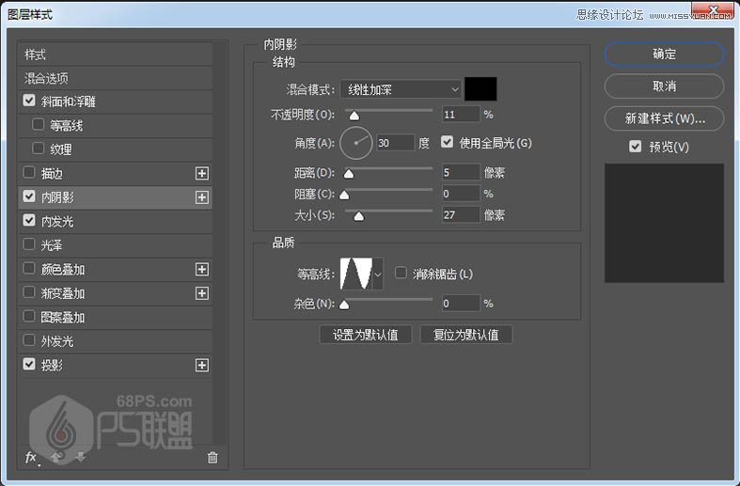The image size is (740, 486).
Task: Enable 颜色叠加 checkbox
Action: (29, 269)
